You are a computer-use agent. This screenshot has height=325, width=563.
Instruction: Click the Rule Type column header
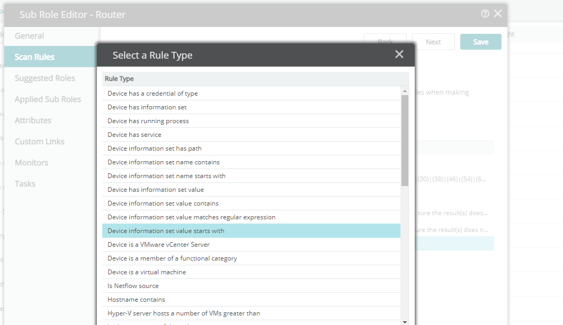(256, 79)
